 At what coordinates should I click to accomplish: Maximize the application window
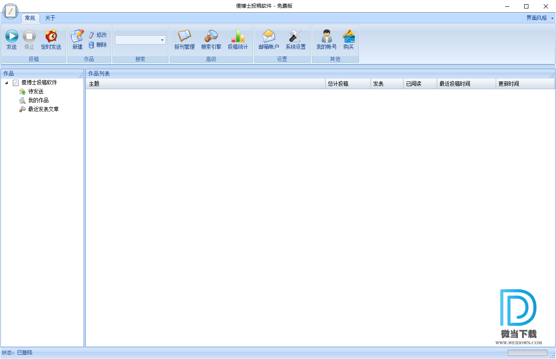(x=526, y=6)
